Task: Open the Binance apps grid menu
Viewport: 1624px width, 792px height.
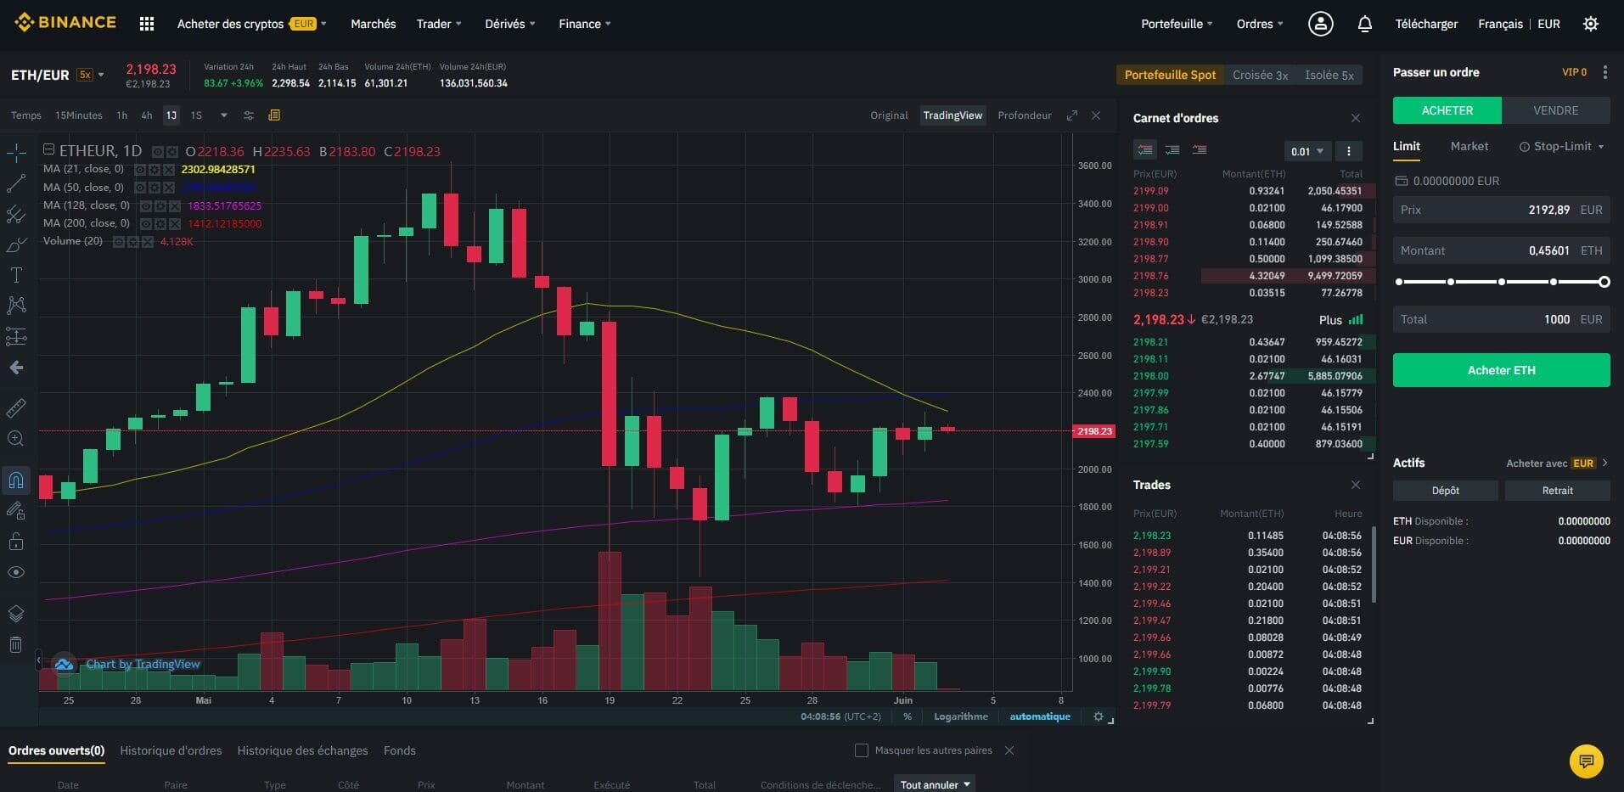Action: pos(147,24)
